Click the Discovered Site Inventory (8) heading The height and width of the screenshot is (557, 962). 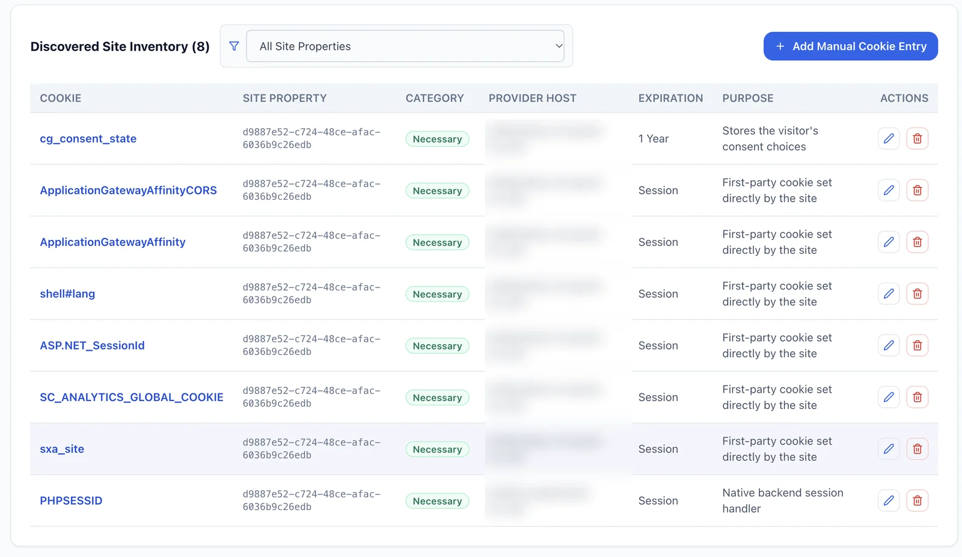pyautogui.click(x=120, y=46)
